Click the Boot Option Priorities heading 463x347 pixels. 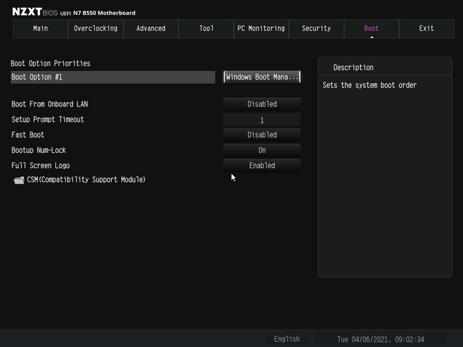(50, 64)
